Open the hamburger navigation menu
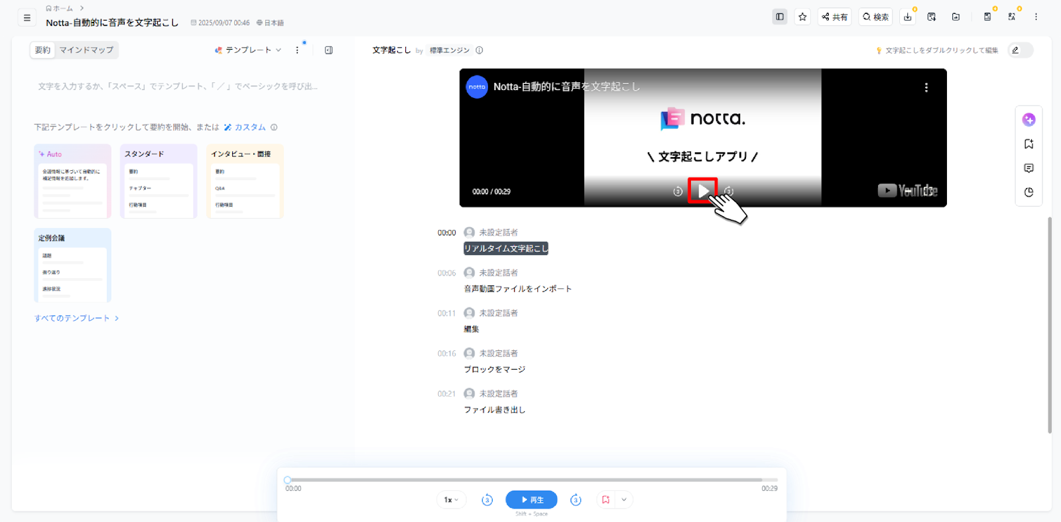 point(27,17)
